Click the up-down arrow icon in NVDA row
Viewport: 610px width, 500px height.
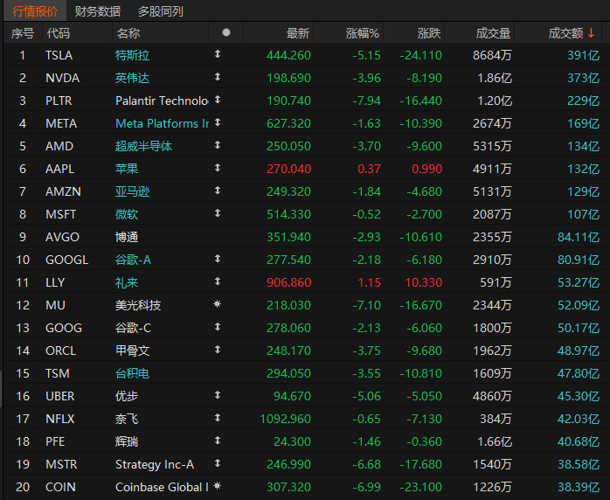[x=218, y=77]
